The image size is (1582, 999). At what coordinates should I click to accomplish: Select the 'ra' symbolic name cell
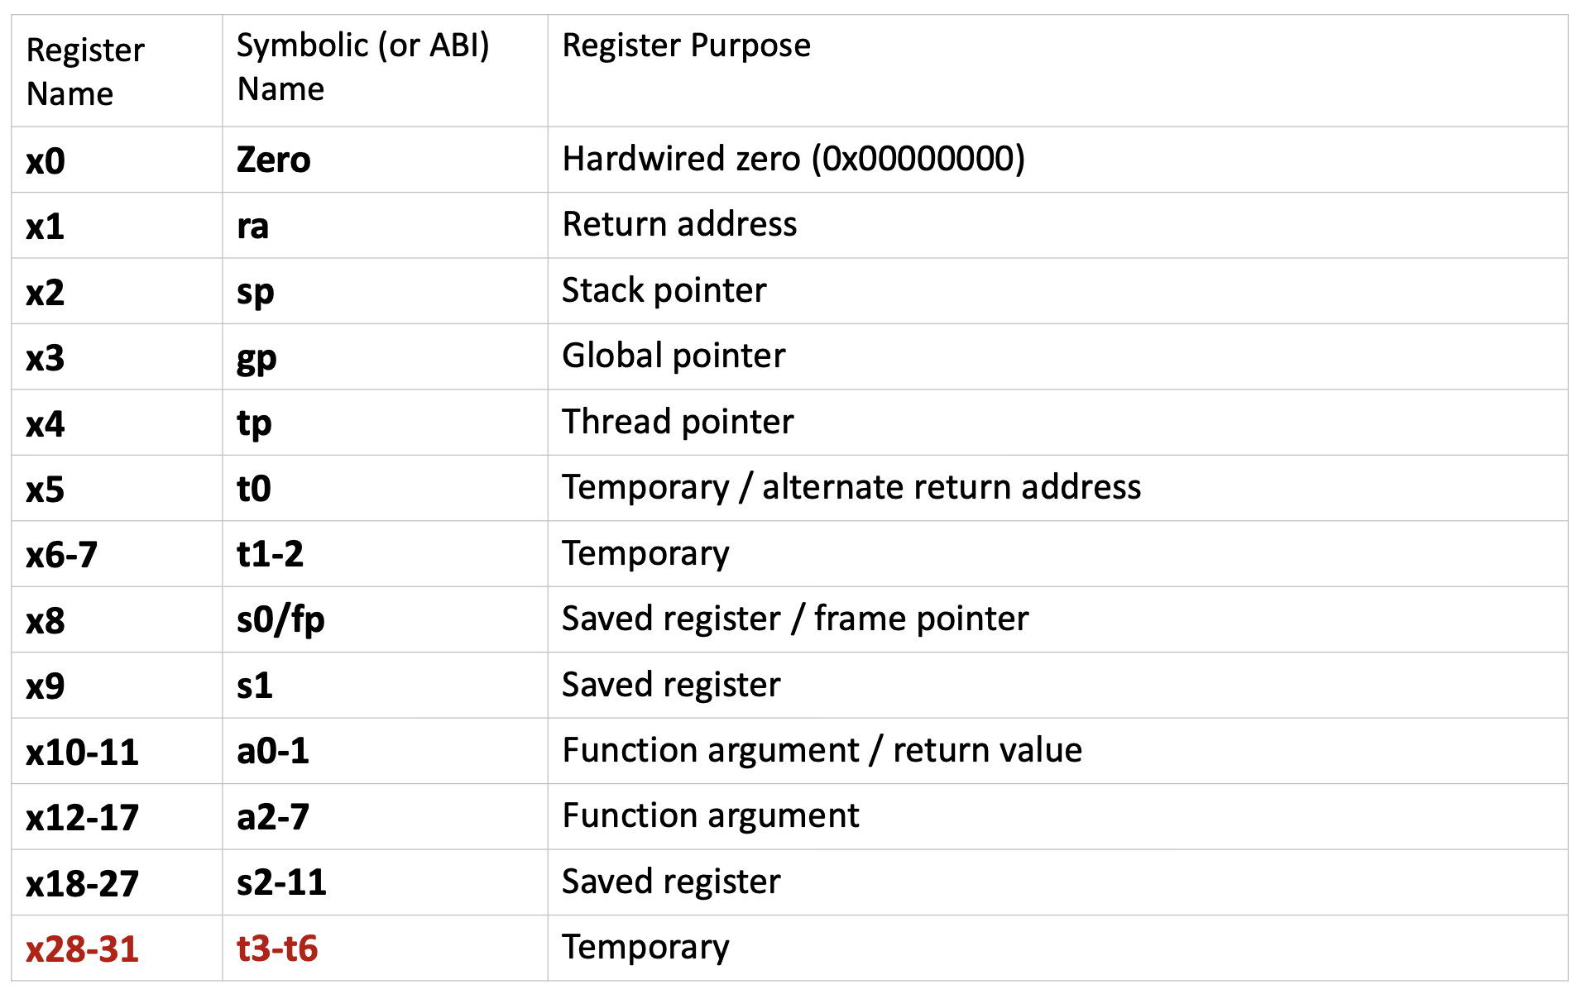[x=252, y=226]
